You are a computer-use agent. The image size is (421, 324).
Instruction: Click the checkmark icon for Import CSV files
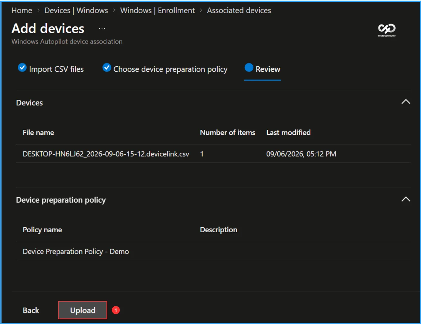click(x=22, y=68)
